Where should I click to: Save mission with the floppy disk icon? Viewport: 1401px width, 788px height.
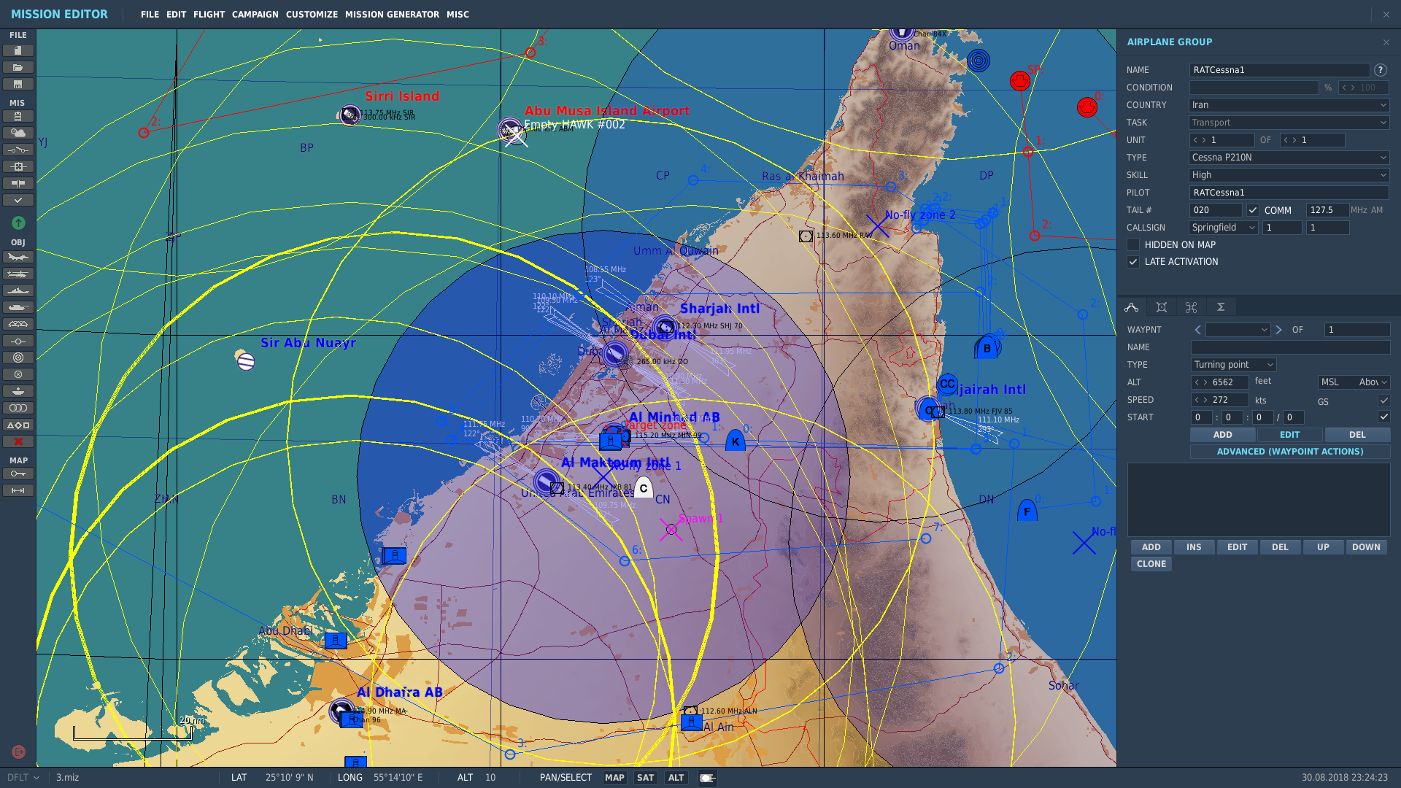click(18, 84)
